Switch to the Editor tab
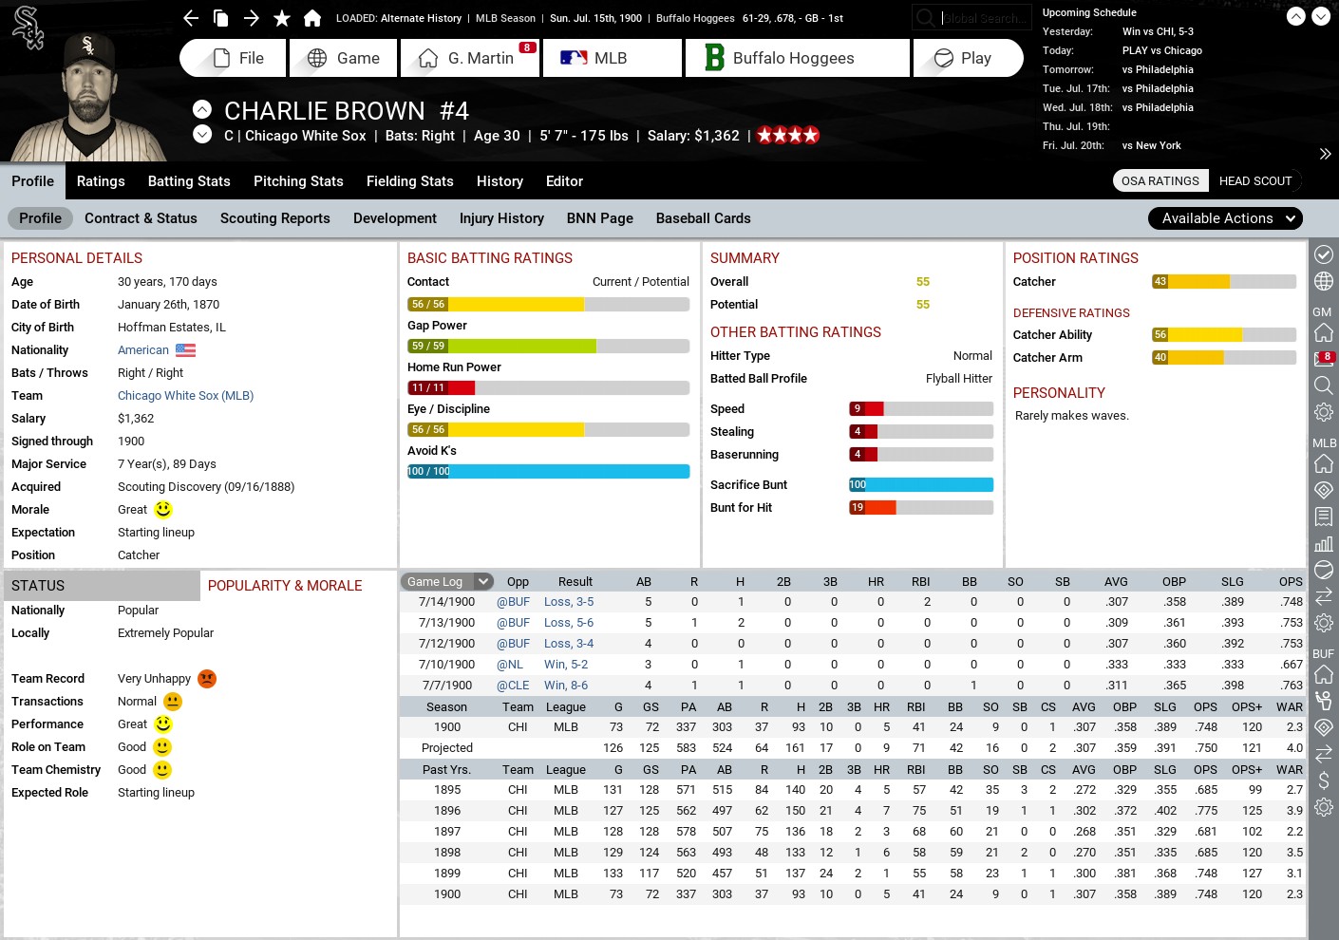 click(x=564, y=181)
